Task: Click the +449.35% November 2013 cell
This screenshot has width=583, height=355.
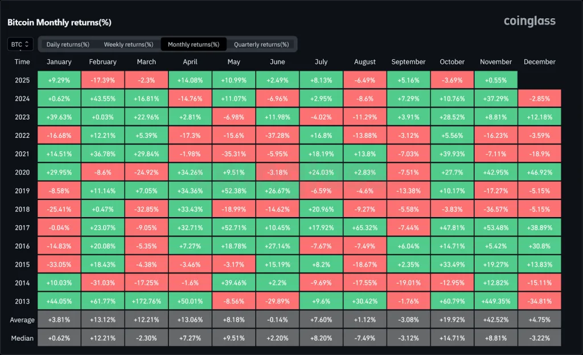Action: [495, 301]
